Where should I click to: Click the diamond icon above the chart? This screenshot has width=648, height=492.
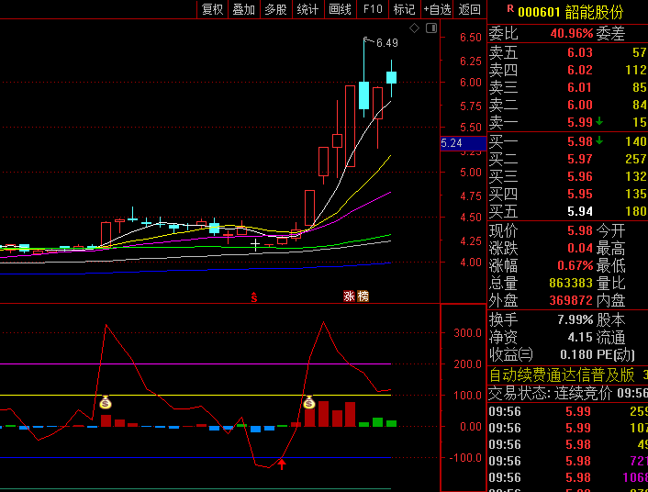point(414,28)
